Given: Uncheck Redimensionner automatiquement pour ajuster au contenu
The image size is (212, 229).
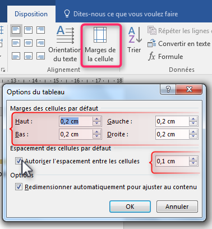Looking at the screenshot, I should 19,187.
